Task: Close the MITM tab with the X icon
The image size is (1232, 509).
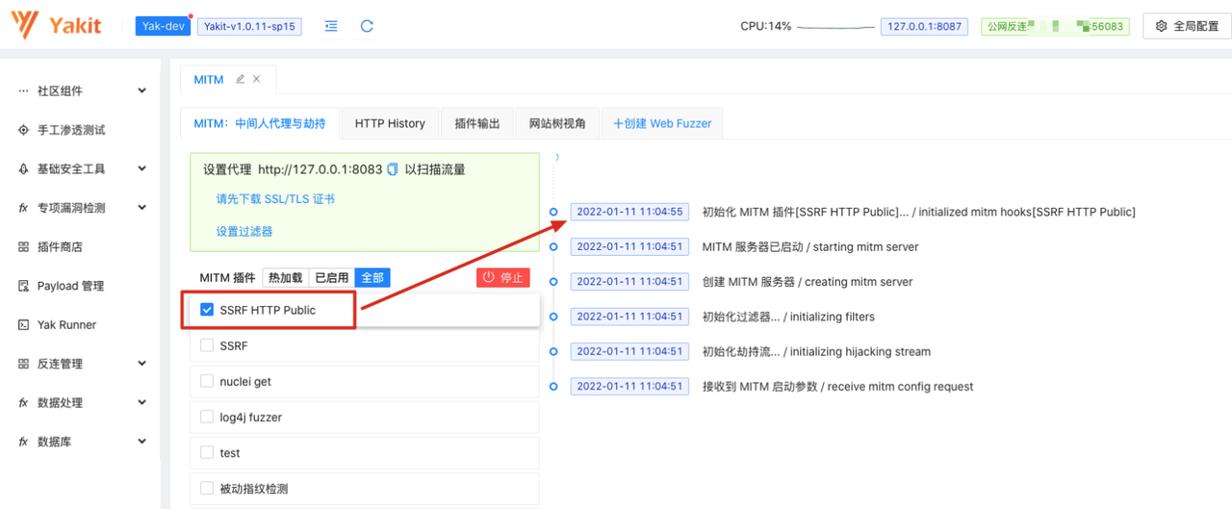Action: 256,79
